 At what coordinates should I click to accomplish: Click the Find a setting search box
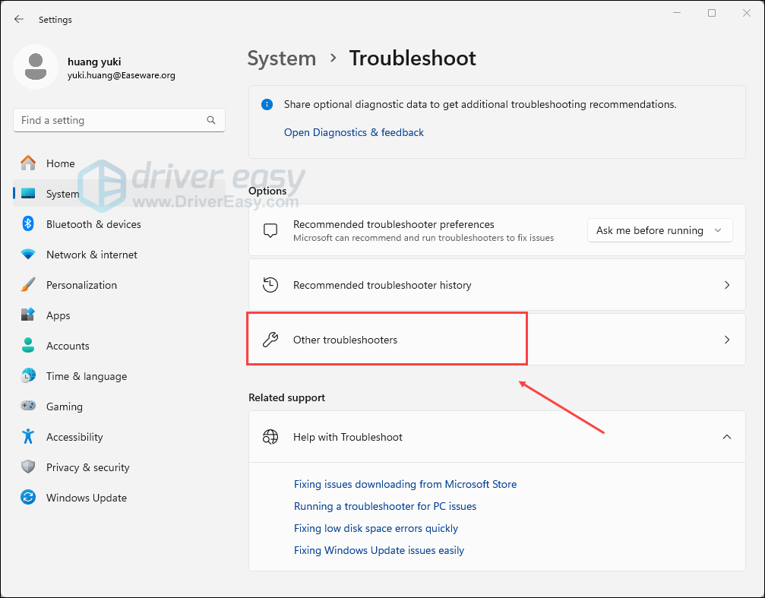(x=110, y=120)
